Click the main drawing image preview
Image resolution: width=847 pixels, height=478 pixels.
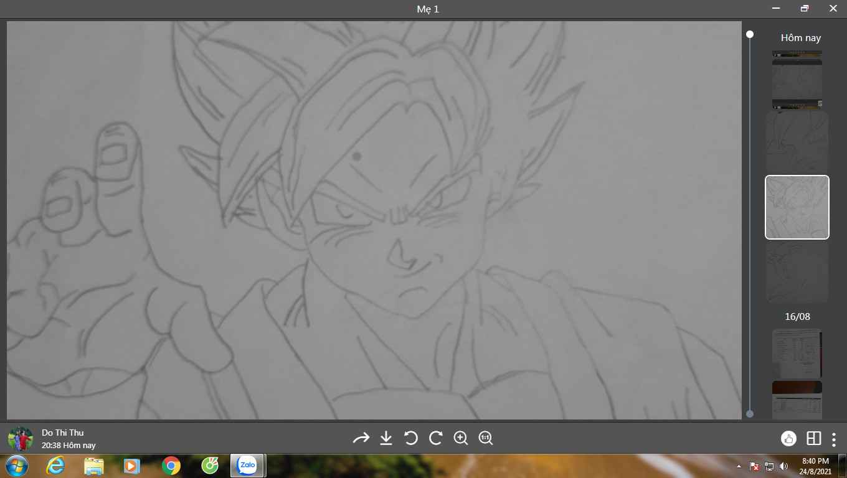coord(374,220)
